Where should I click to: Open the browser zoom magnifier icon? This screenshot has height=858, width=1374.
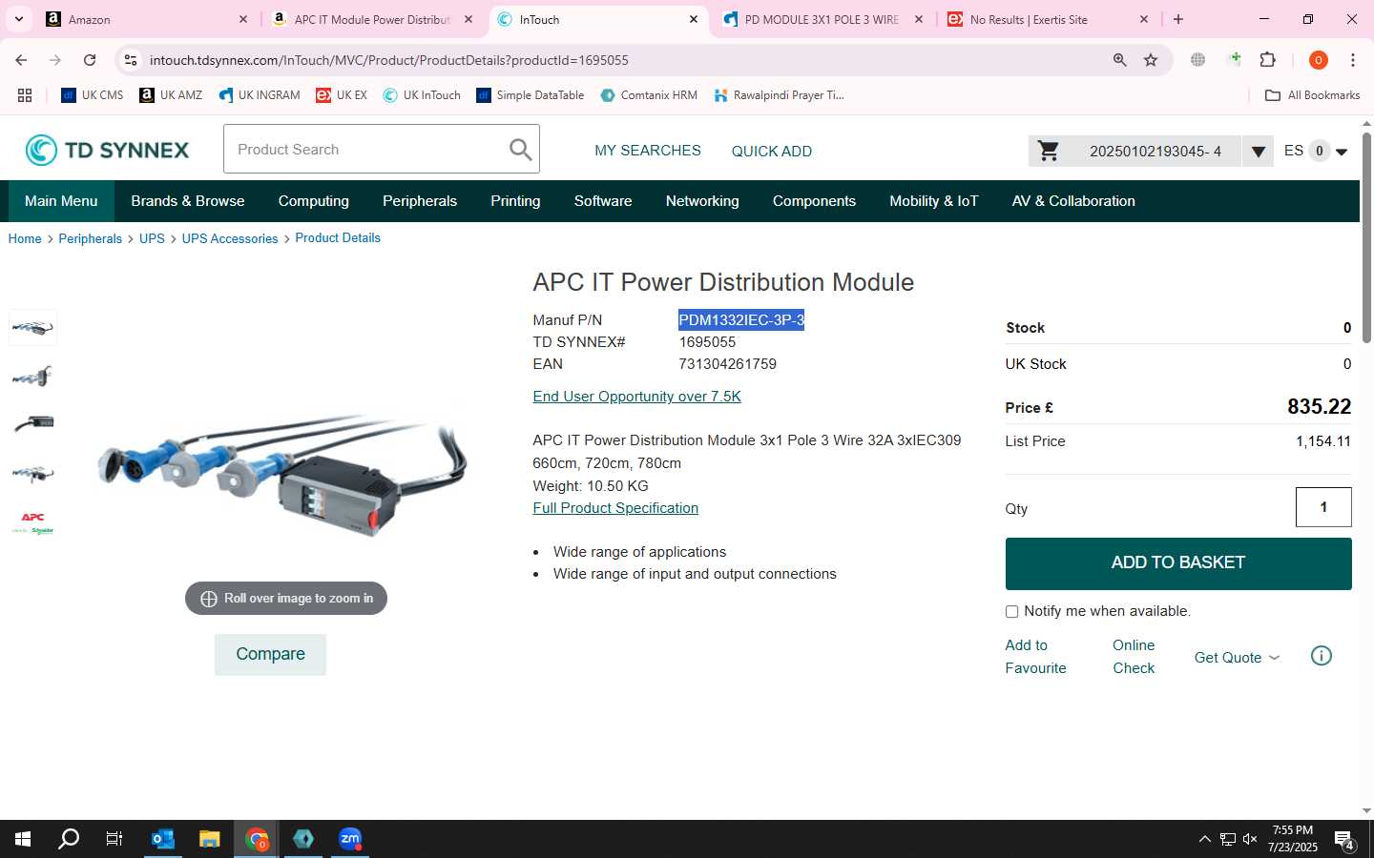coord(1120,60)
